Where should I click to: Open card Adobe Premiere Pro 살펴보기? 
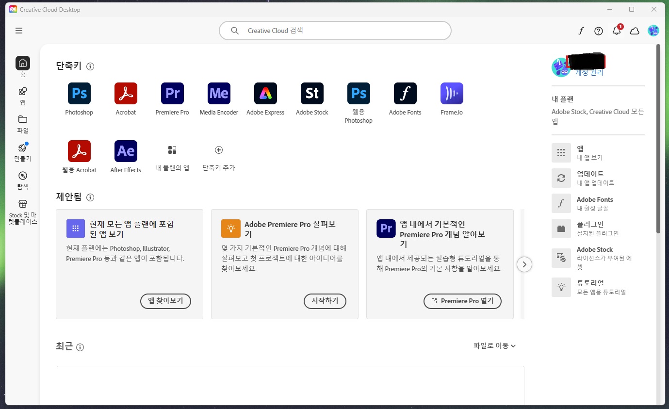click(285, 264)
